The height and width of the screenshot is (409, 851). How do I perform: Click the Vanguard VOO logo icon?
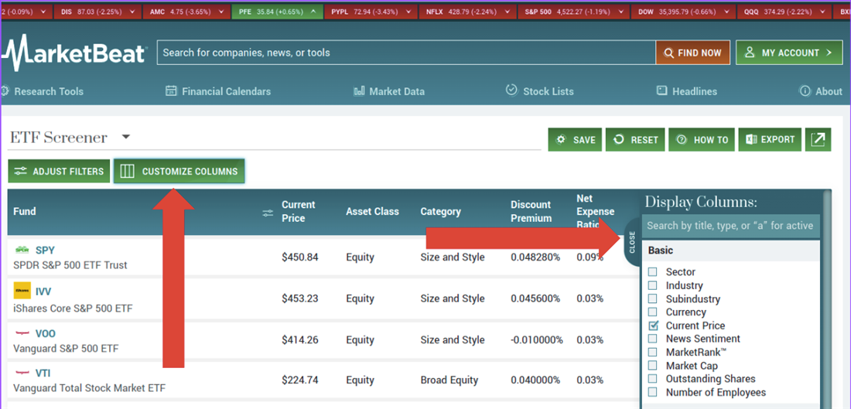(22, 333)
